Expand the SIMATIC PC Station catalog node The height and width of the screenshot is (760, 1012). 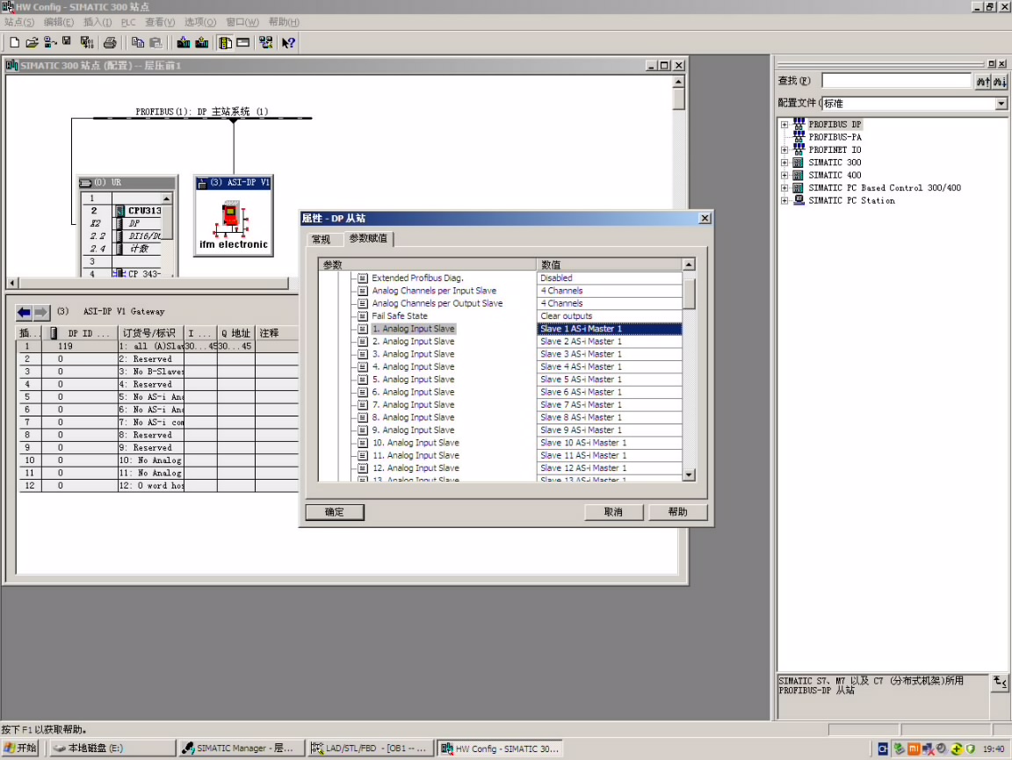[784, 201]
